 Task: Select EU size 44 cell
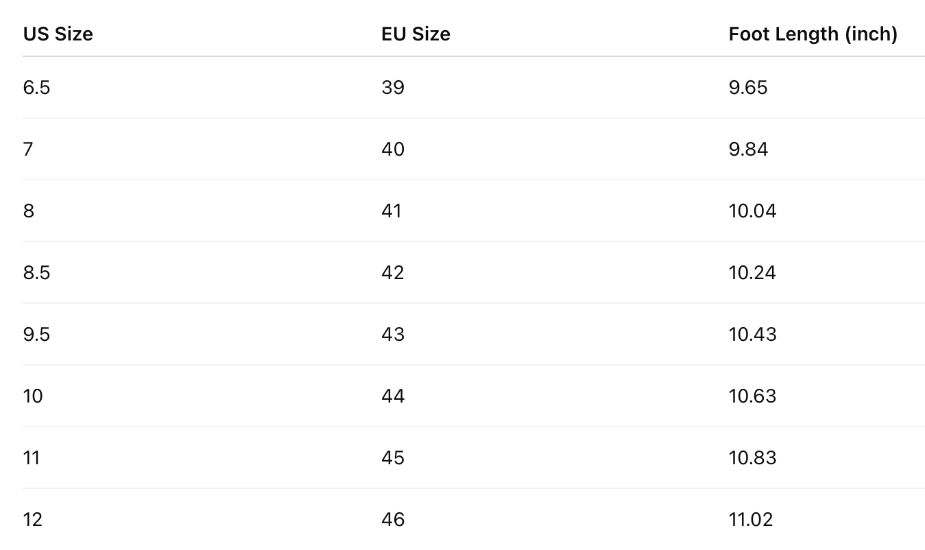[393, 396]
